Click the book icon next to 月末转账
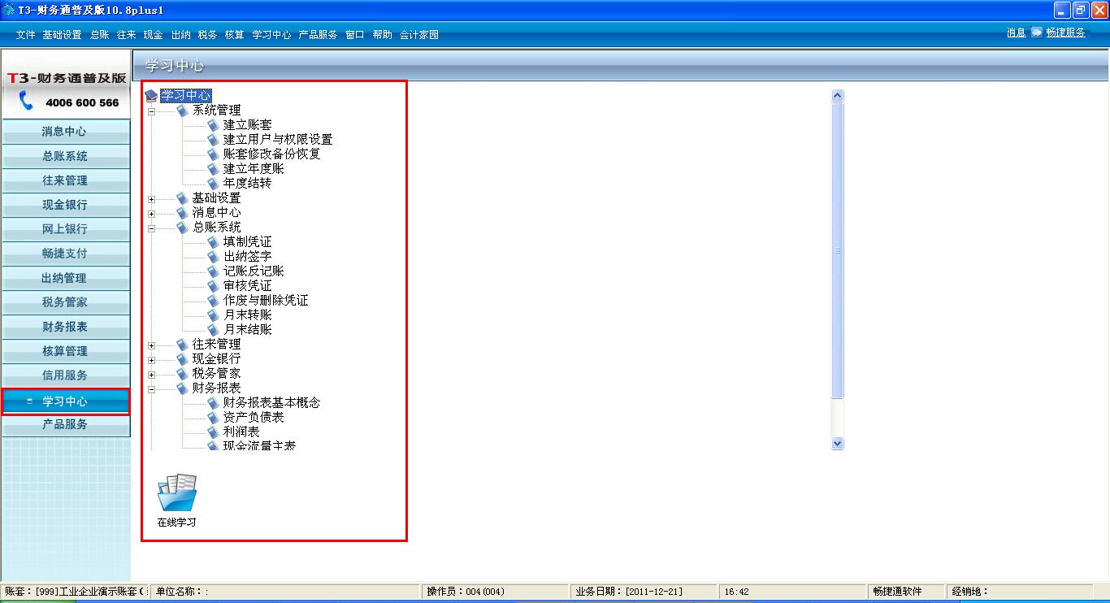This screenshot has width=1110, height=603. click(x=213, y=315)
